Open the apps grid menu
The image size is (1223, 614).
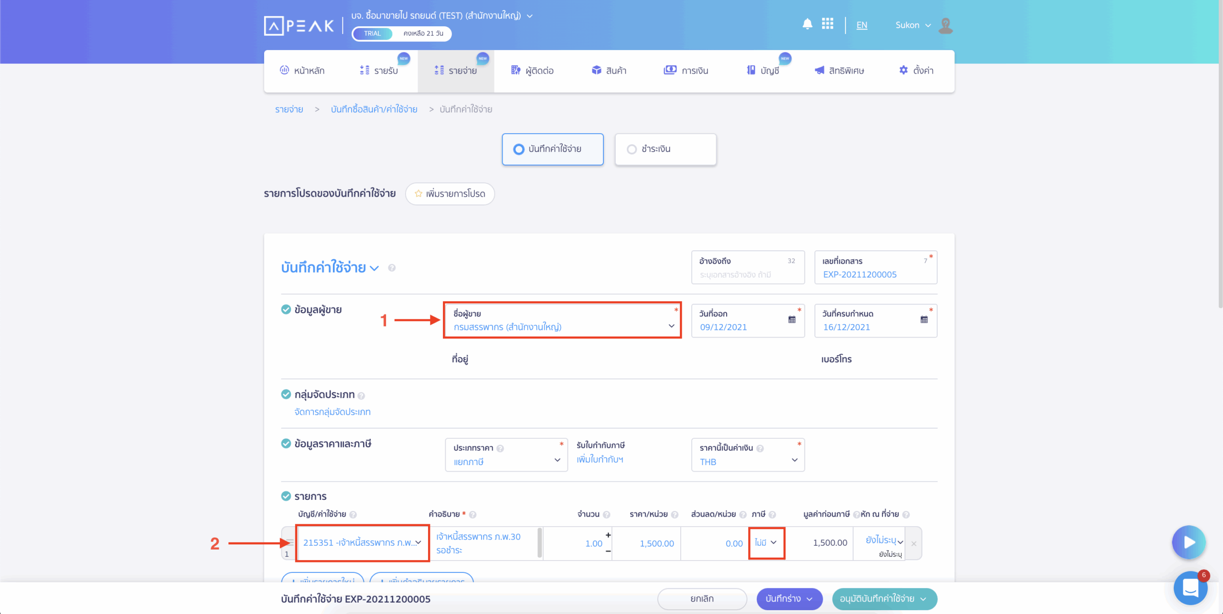pyautogui.click(x=827, y=24)
